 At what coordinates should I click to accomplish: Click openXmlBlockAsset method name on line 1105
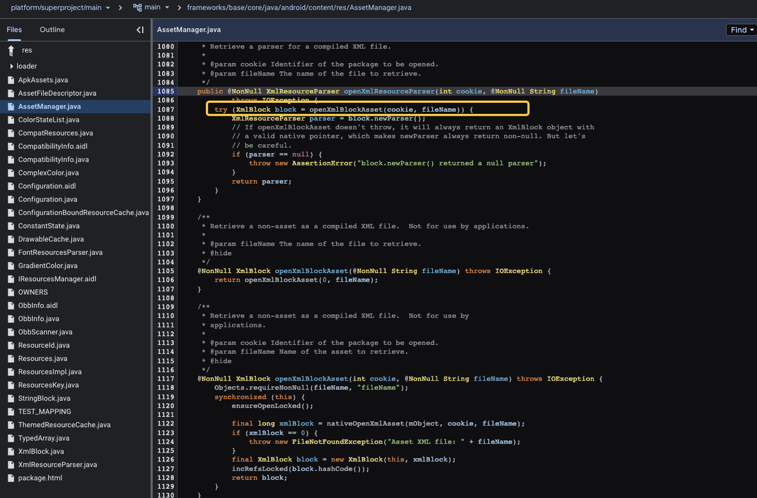click(312, 271)
